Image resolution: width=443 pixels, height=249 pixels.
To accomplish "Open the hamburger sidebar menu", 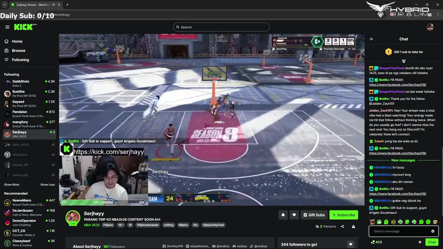I will pos(7,27).
